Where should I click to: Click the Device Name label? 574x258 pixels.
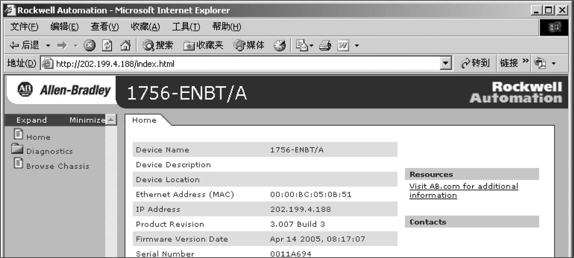click(162, 150)
